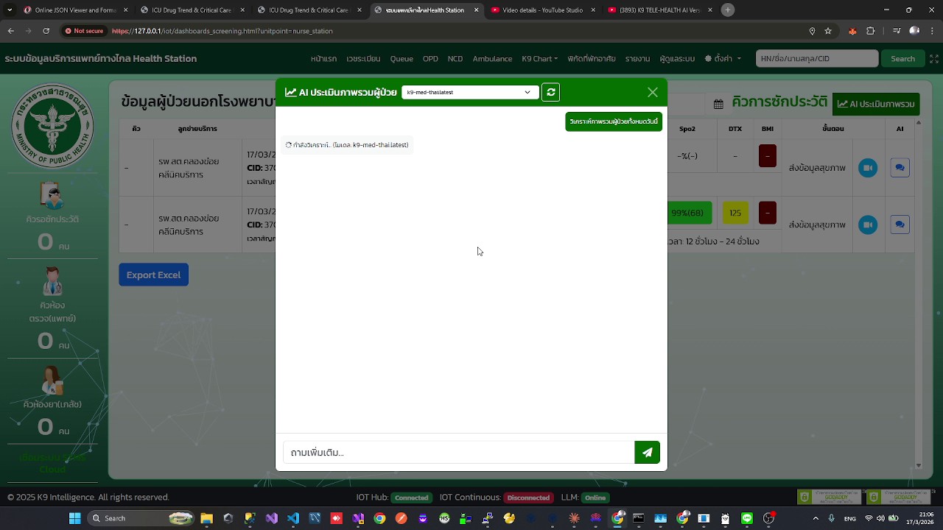Image resolution: width=943 pixels, height=530 pixels.
Task: Click the doctor exam room queue icon
Action: [52, 282]
